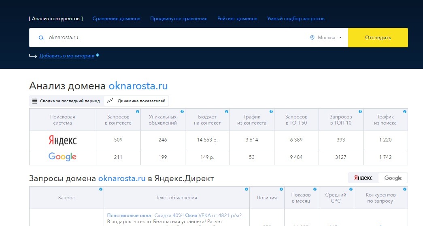Click the search magnifier icon in domain field

[41, 38]
